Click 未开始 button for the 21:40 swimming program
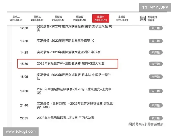Viewport: 174px width, 139px height. [156, 105]
